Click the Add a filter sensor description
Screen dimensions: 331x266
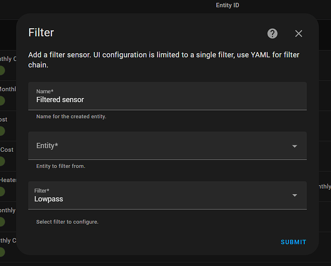tap(164, 60)
